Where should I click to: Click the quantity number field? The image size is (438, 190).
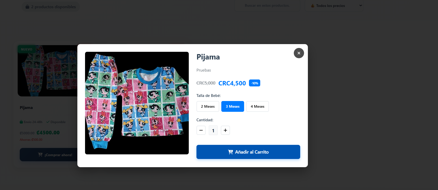[x=213, y=130]
